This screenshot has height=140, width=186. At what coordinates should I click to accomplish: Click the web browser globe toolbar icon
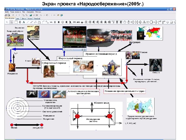pyautogui.click(x=62, y=15)
